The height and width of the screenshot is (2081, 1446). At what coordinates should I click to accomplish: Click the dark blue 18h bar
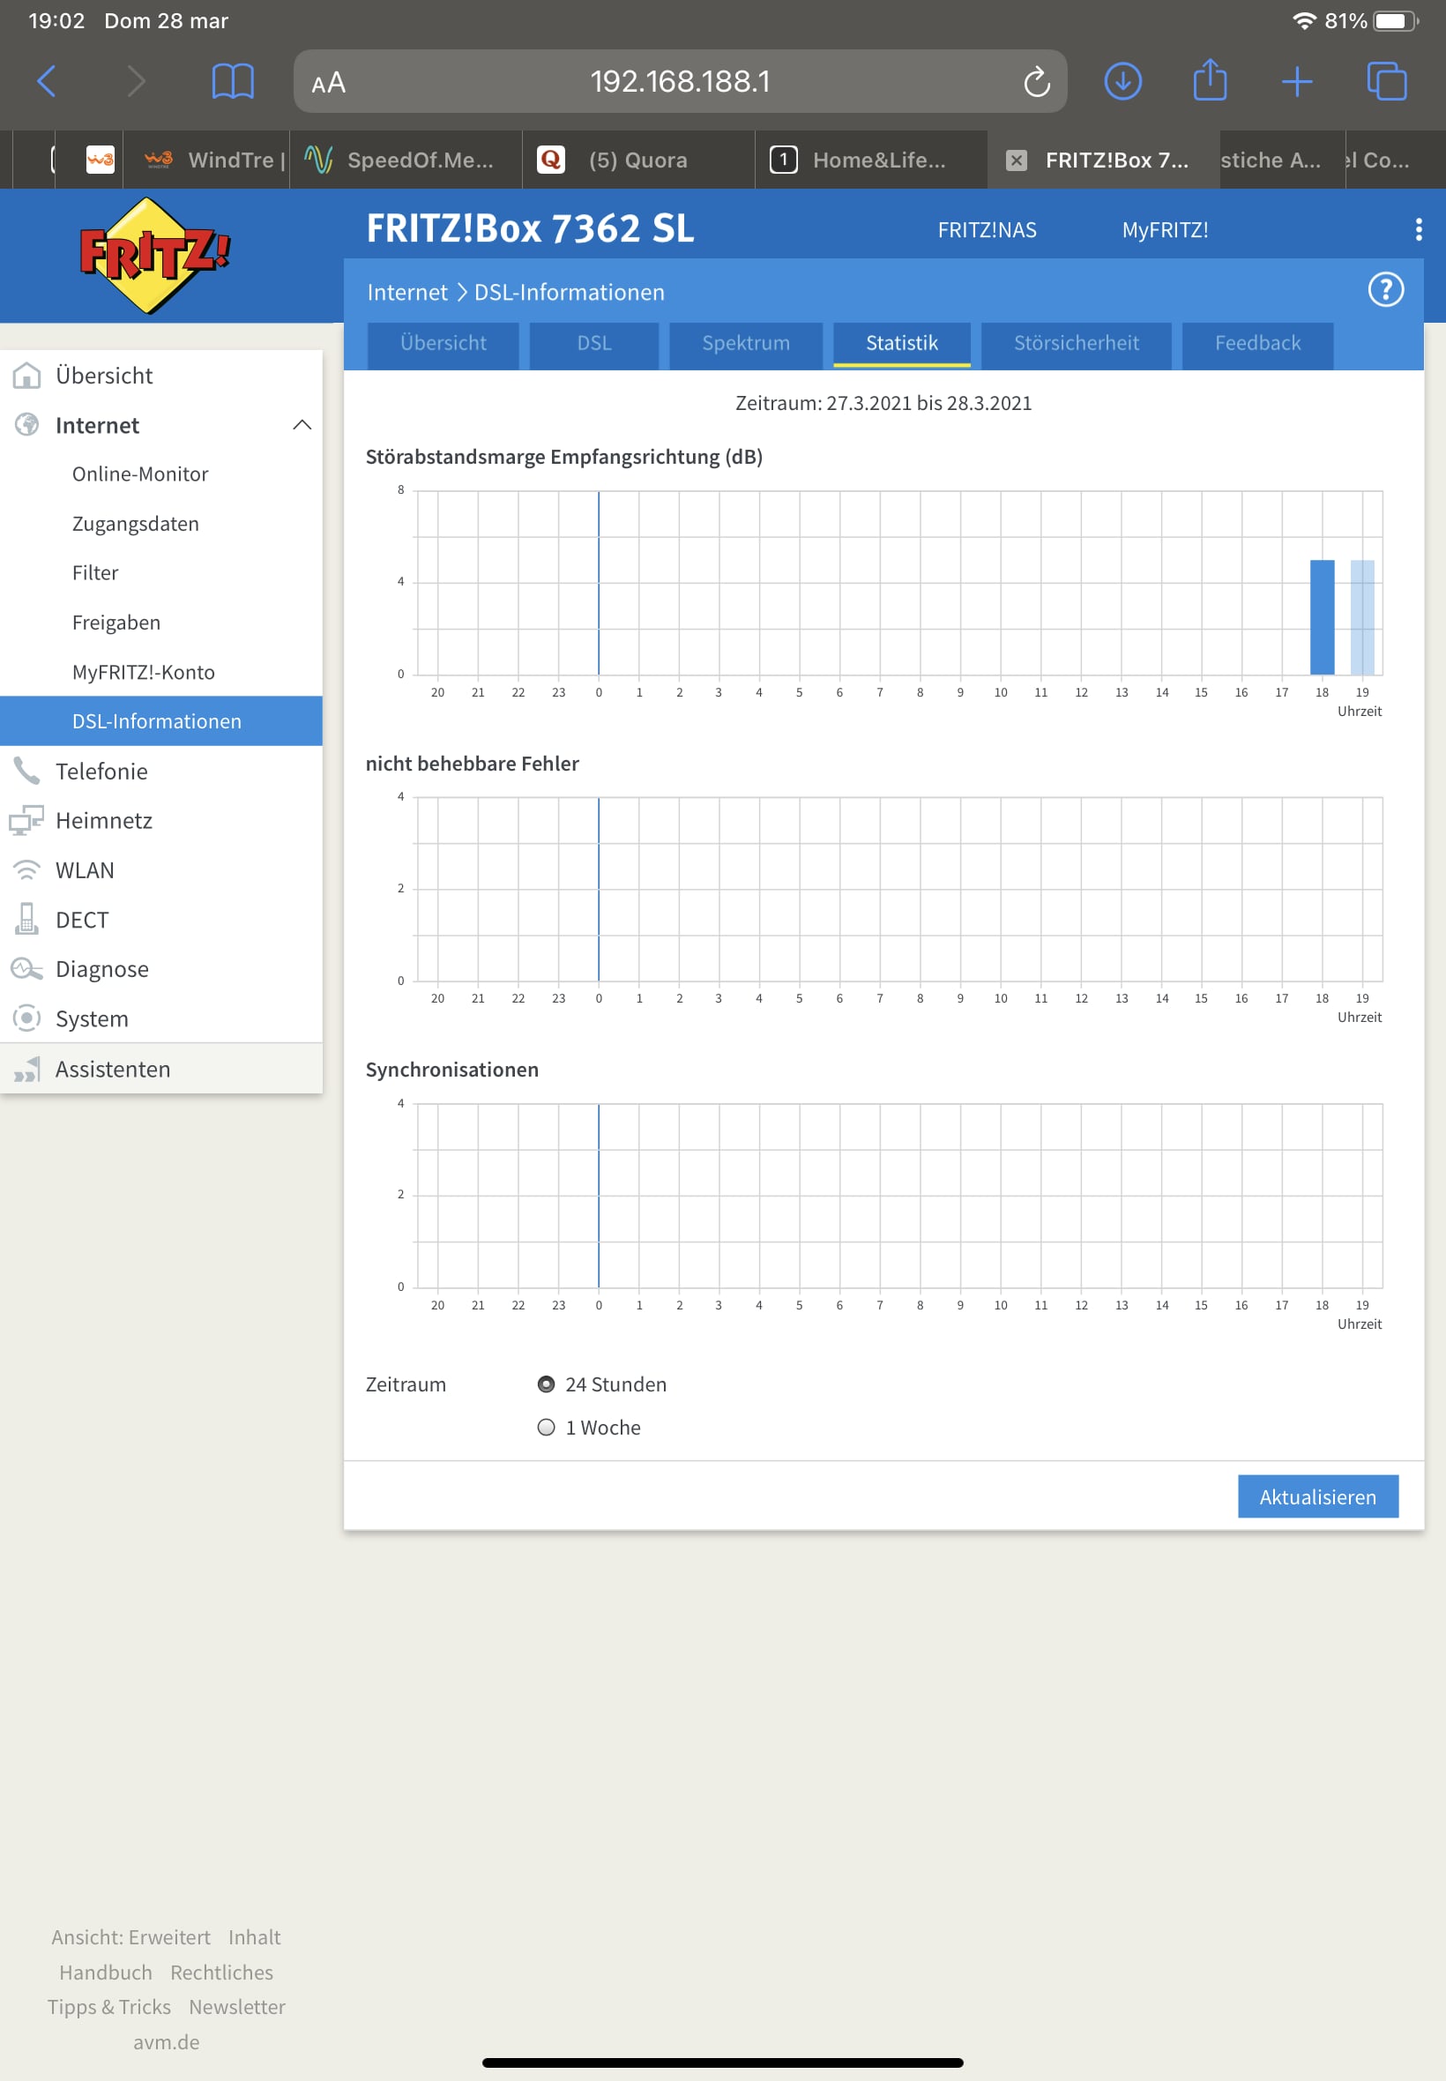pos(1321,617)
